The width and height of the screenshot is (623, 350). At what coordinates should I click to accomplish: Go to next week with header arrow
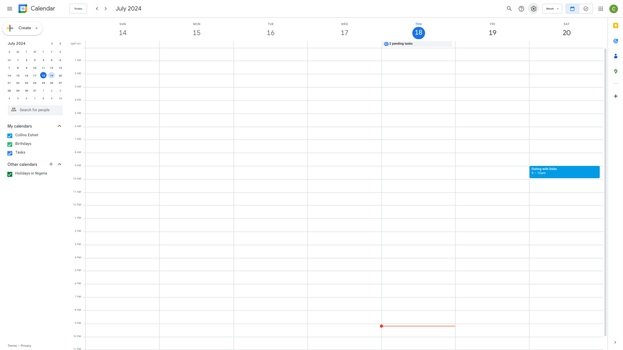click(x=106, y=9)
